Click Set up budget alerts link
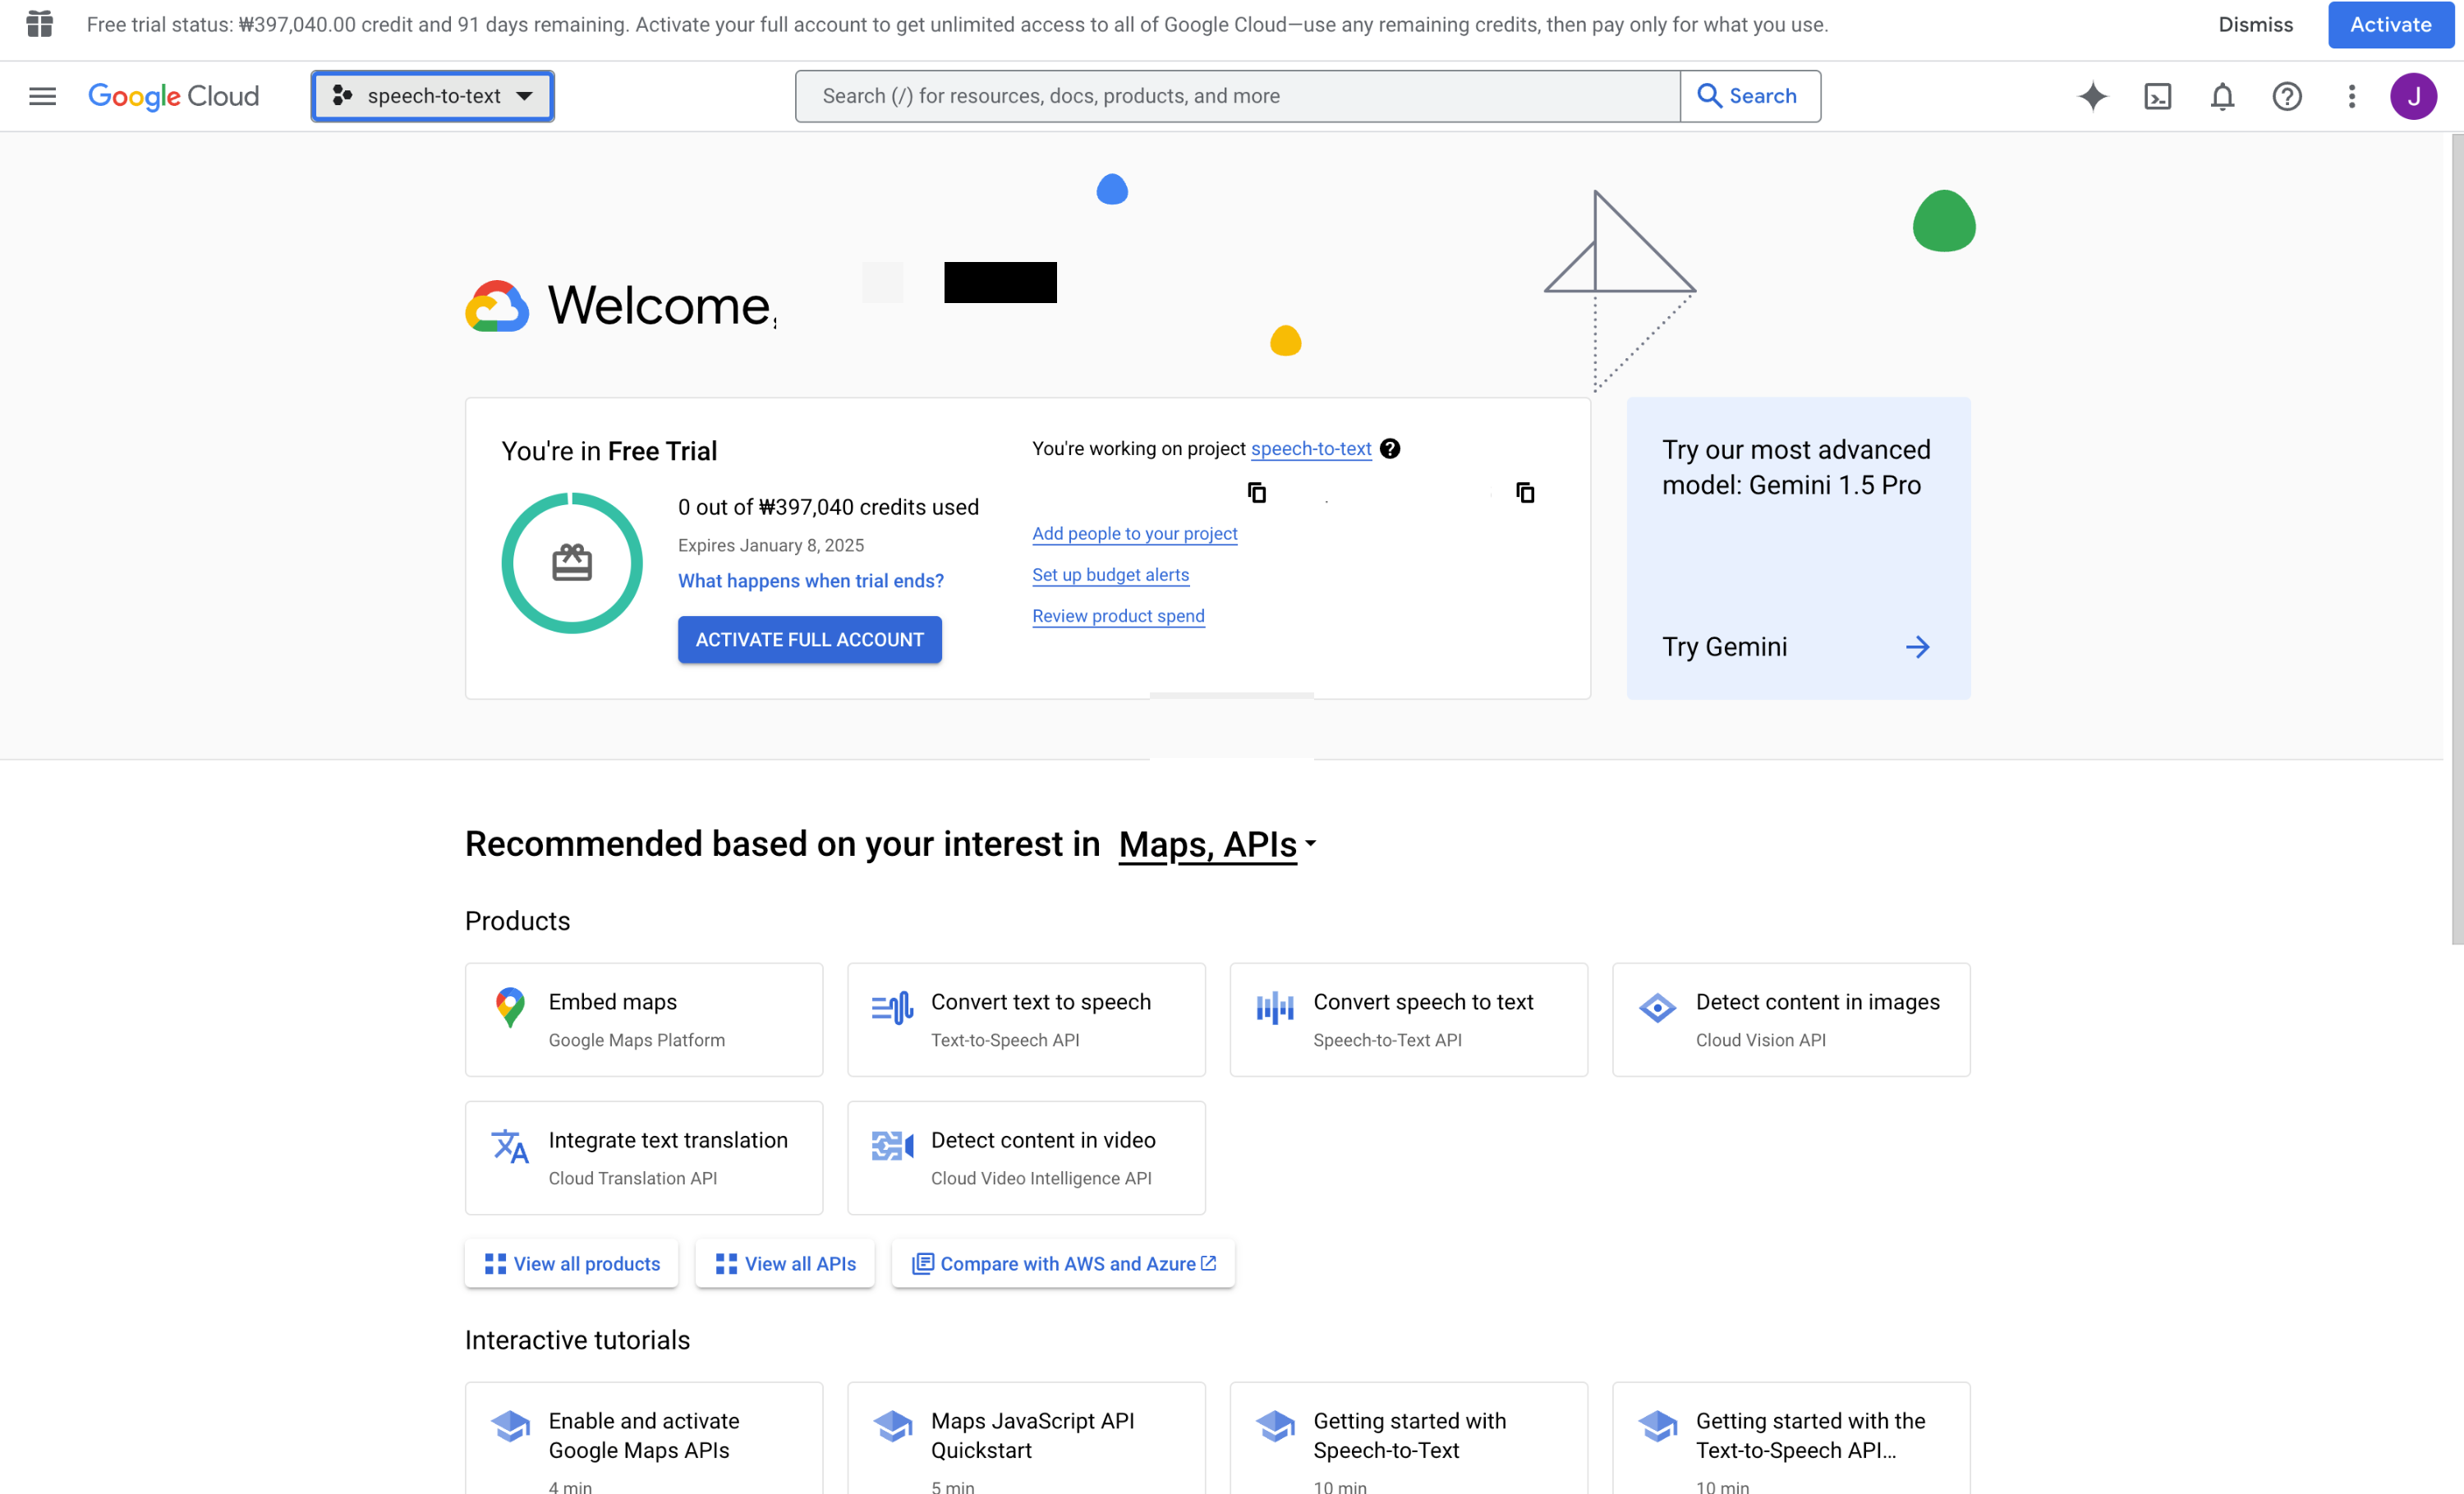This screenshot has height=1494, width=2464. (1110, 574)
